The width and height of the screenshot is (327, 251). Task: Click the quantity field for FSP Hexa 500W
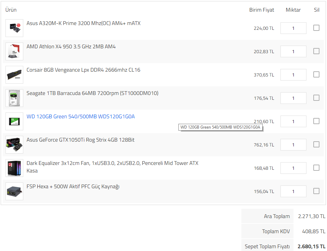pyautogui.click(x=293, y=191)
